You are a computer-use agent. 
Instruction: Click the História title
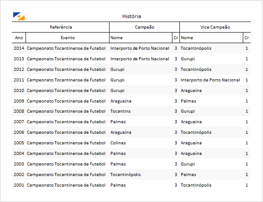[131, 16]
